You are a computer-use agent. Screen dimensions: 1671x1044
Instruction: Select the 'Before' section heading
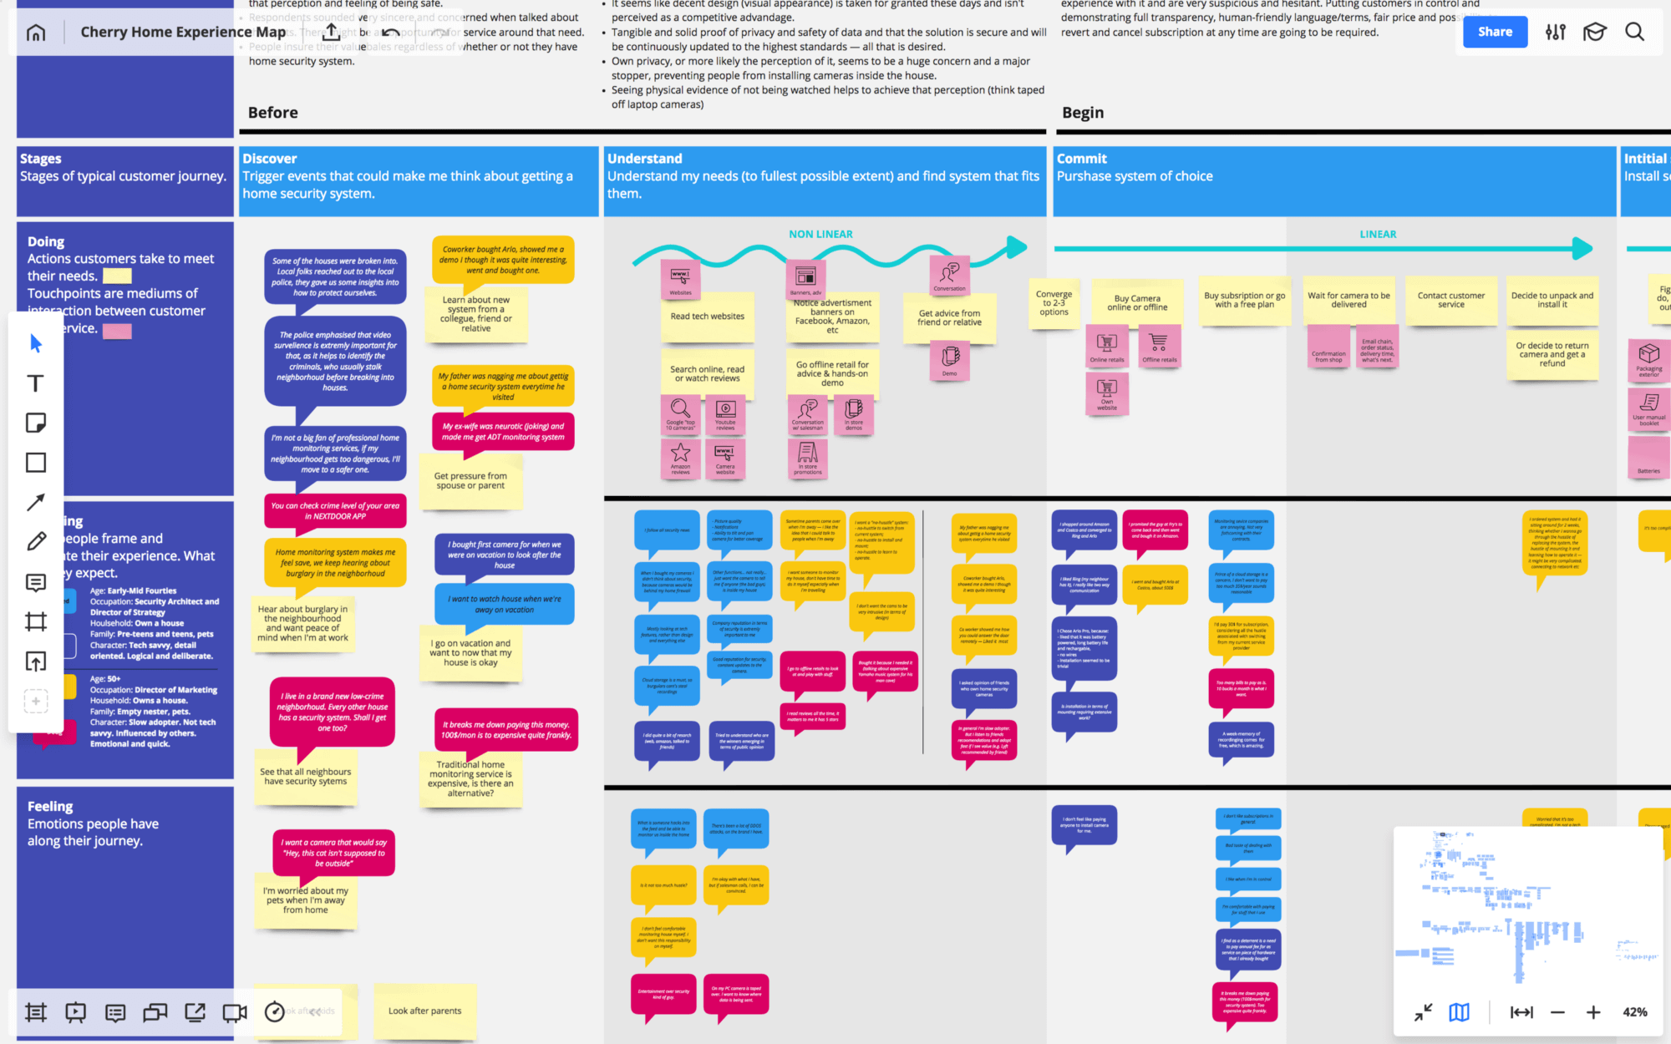(272, 113)
